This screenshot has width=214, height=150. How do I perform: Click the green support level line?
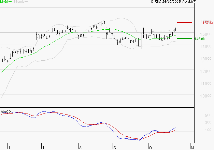point(184,39)
